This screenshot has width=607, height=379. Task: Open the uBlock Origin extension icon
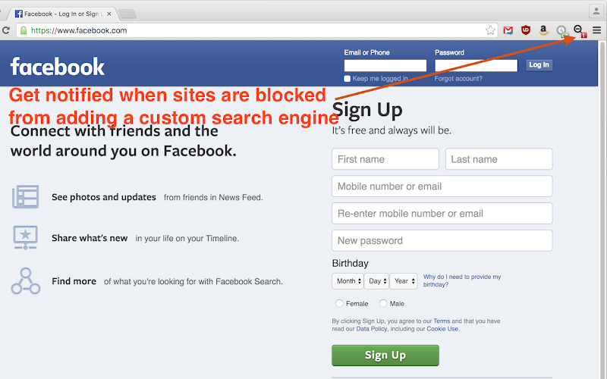pos(525,30)
